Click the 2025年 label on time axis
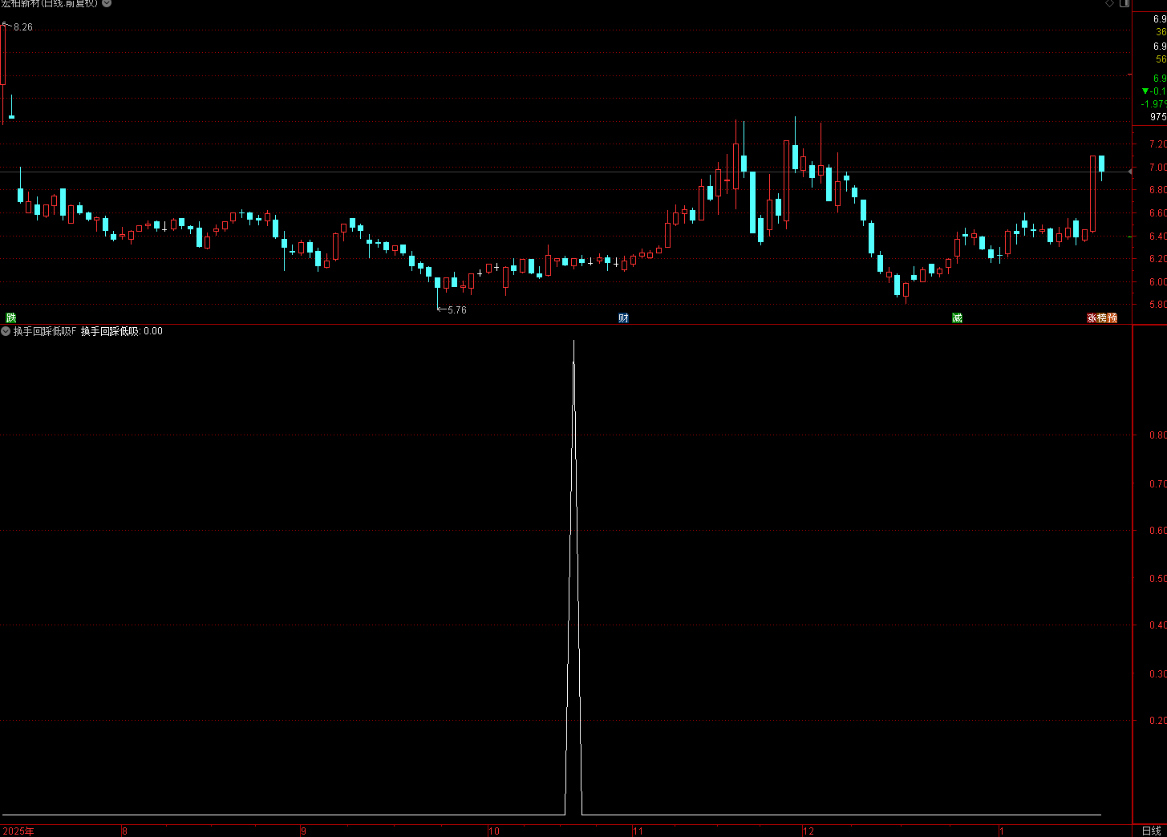The width and height of the screenshot is (1167, 837). pyautogui.click(x=18, y=831)
